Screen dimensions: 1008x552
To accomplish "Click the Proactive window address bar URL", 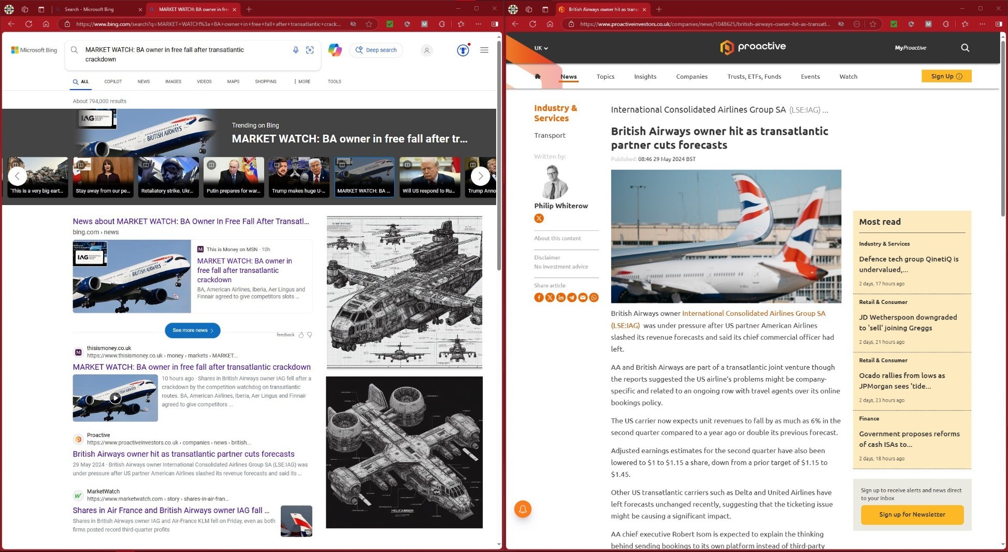I will click(x=704, y=24).
